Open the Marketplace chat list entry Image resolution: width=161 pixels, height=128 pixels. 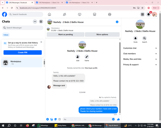(22, 63)
